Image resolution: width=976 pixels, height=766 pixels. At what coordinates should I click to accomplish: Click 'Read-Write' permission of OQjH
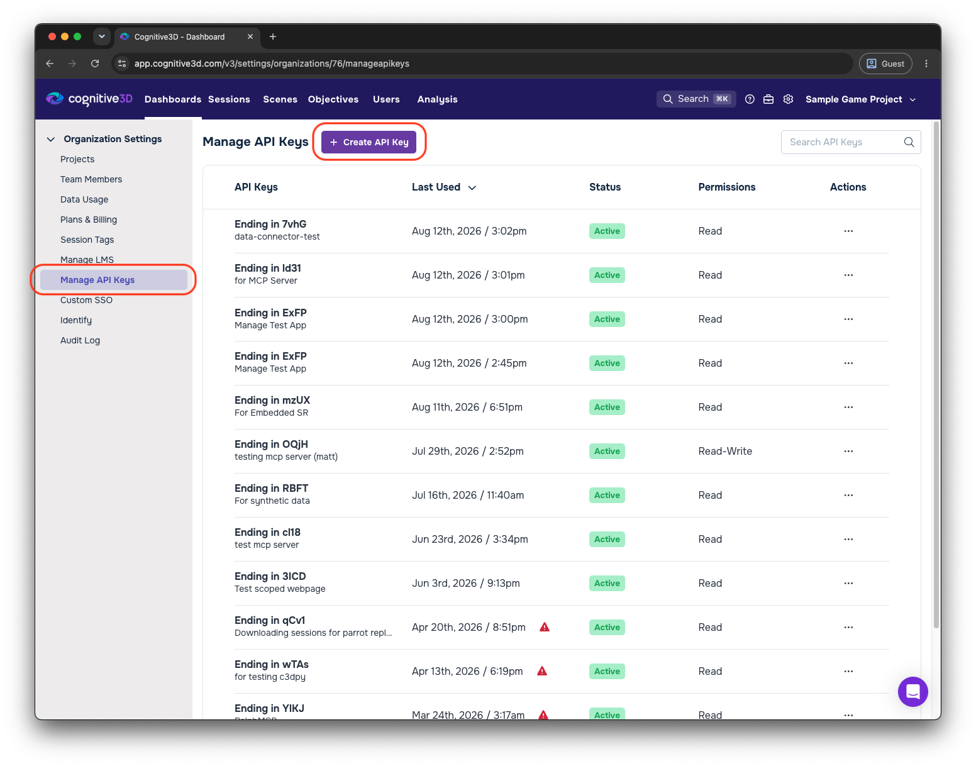[725, 451]
